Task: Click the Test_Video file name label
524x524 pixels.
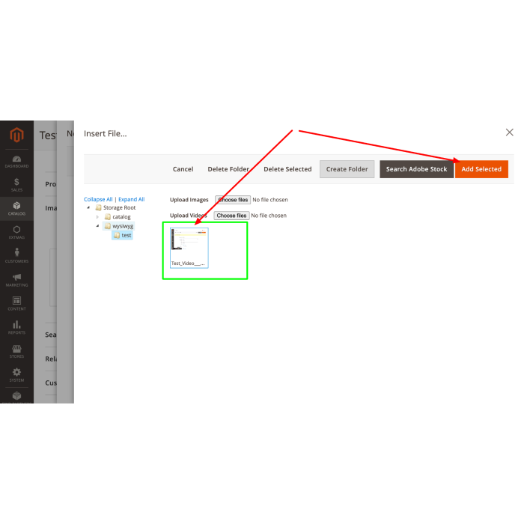Action: [x=188, y=263]
